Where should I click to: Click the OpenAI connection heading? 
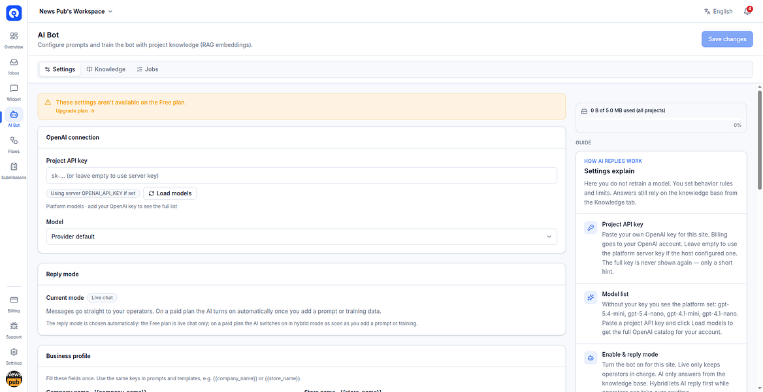[x=73, y=137]
